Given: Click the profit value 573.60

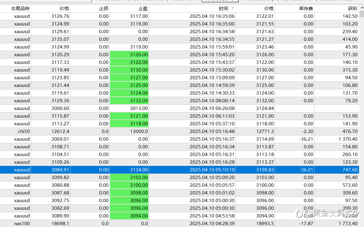Looking at the screenshot, I should point(350,185).
